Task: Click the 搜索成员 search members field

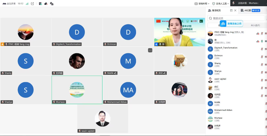Action: (236, 18)
